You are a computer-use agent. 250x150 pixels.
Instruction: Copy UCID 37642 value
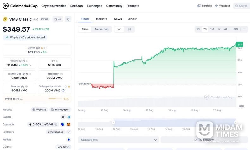(x=68, y=147)
